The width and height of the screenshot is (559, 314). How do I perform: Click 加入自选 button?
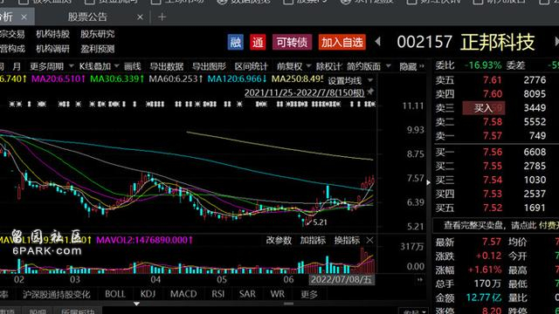tap(342, 43)
